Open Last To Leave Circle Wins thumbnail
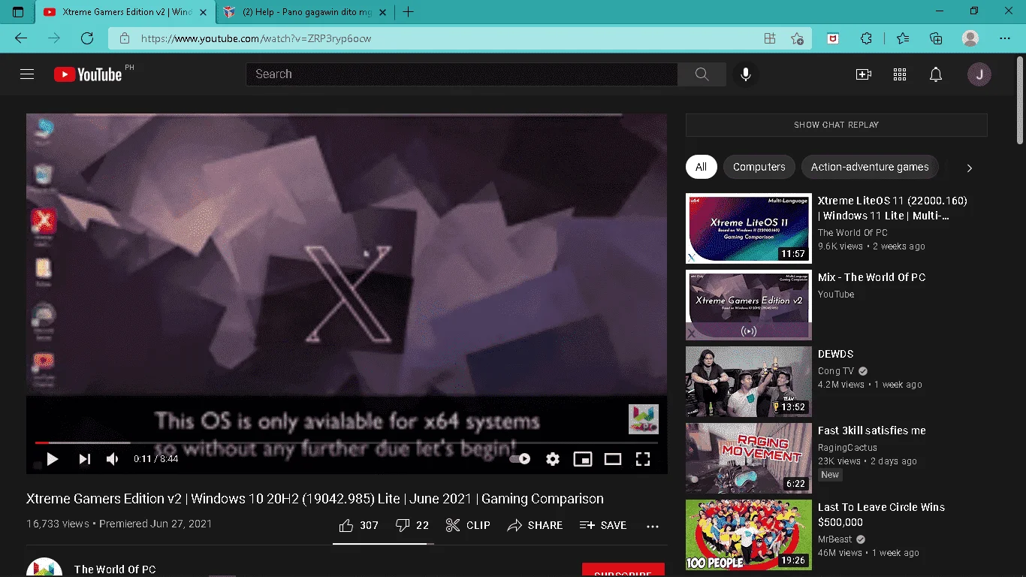The height and width of the screenshot is (577, 1026). click(x=749, y=535)
